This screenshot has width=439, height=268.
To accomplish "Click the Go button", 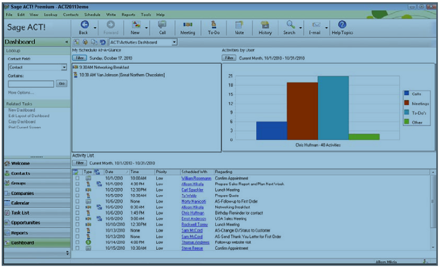I will 61,84.
